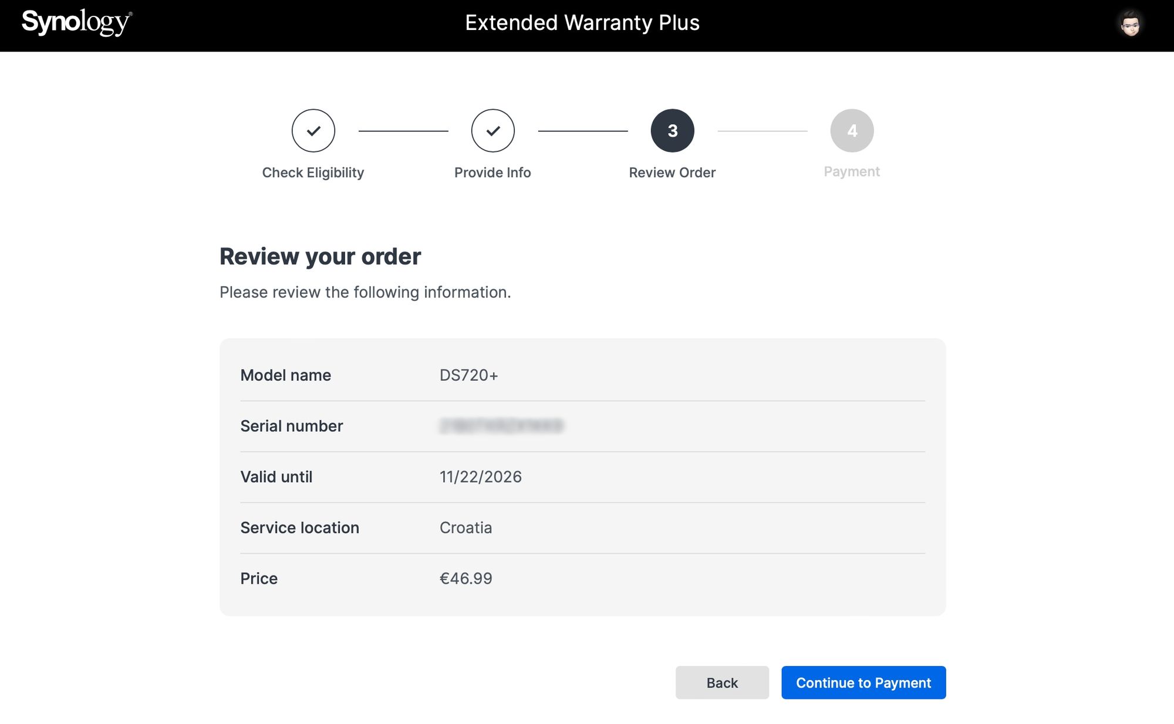Click the blurred serial number value
Screen dimensions: 1174x724
pos(501,426)
